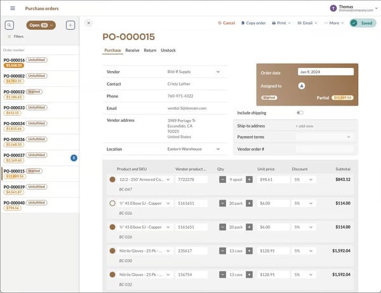The image size is (381, 293).
Task: Select order PO-000032 in the list
Action: coord(40,94)
